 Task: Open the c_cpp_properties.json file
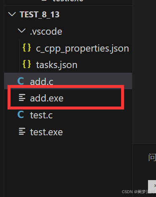82,49
